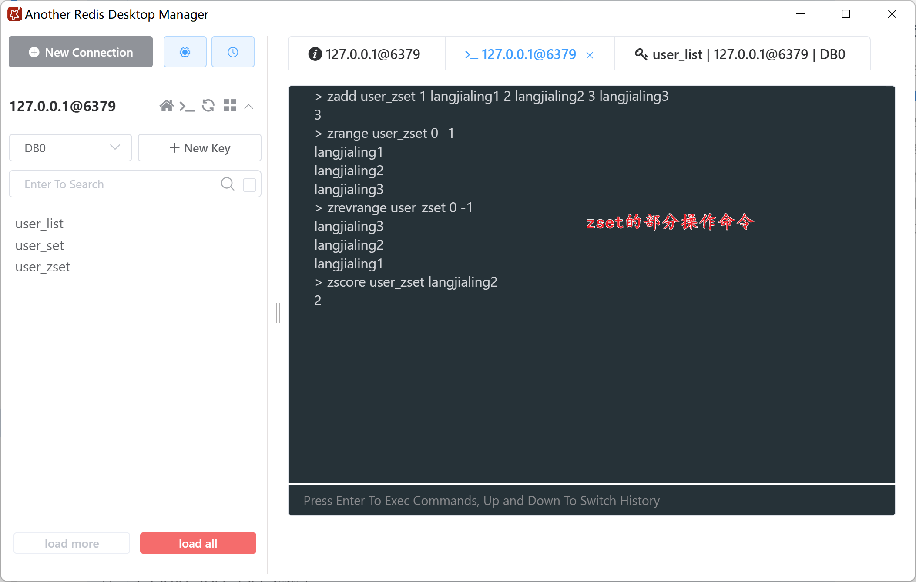Close the Redis Desktop Manager window
916x582 pixels.
click(x=892, y=14)
